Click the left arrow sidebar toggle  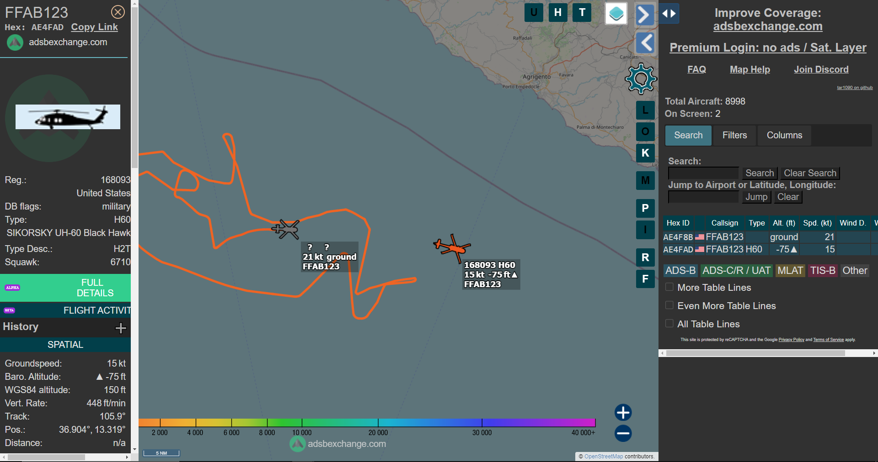645,43
